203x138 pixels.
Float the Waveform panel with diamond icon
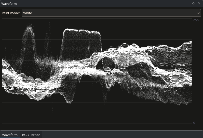click(x=193, y=3)
